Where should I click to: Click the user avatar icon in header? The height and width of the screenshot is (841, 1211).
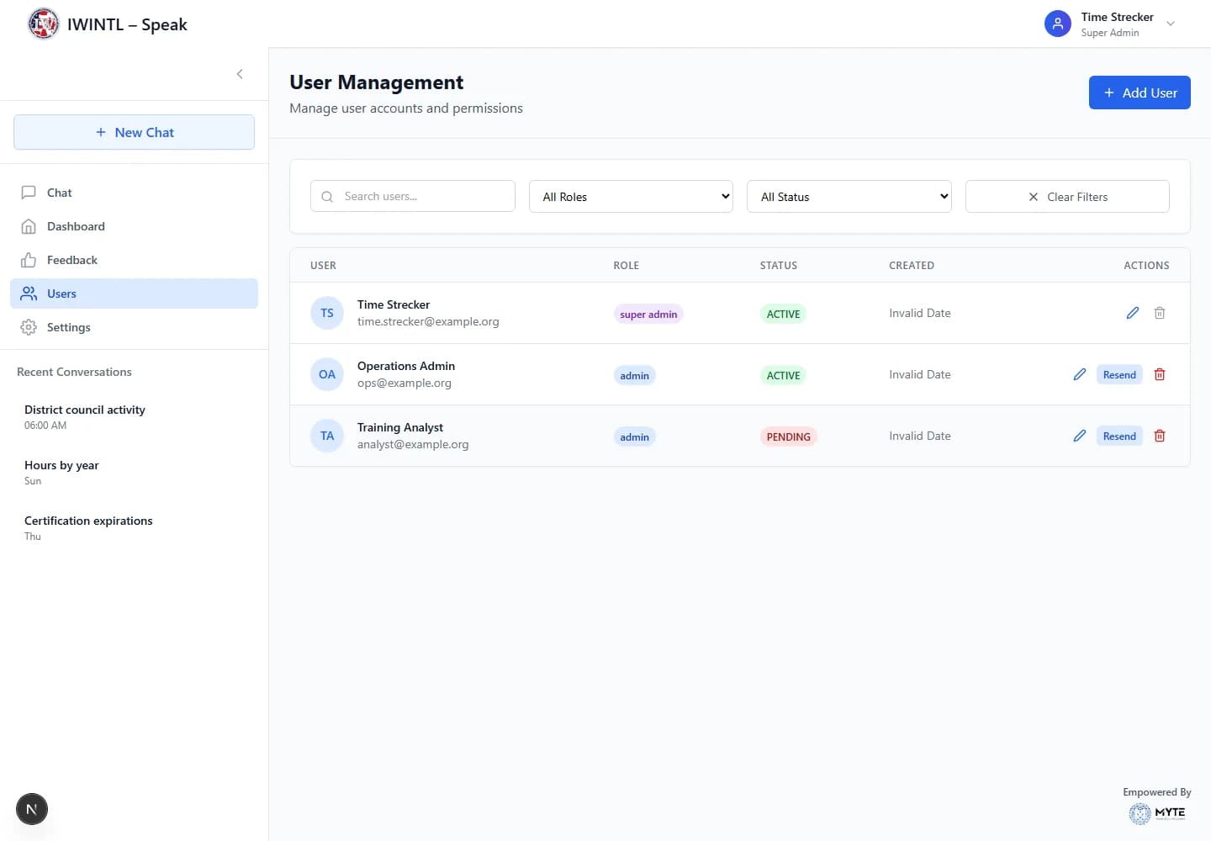1057,24
